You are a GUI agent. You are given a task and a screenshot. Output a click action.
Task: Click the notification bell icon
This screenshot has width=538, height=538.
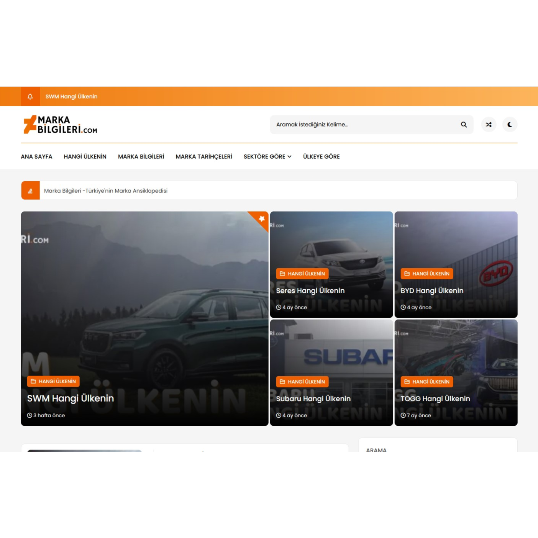coord(30,97)
